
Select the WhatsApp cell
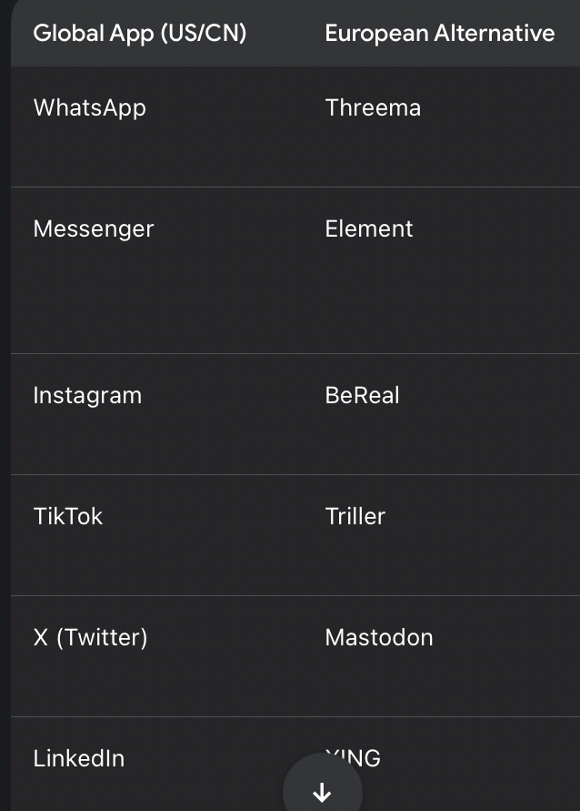point(90,107)
